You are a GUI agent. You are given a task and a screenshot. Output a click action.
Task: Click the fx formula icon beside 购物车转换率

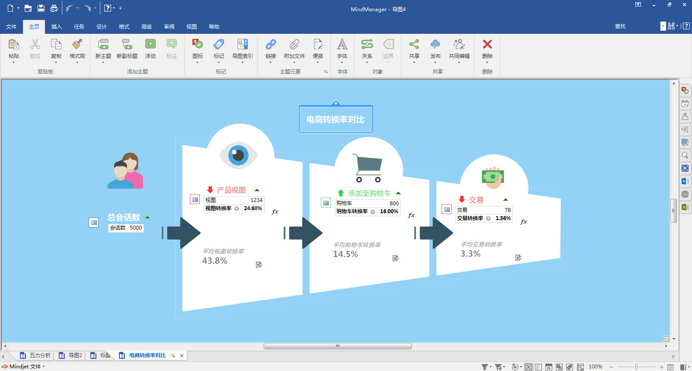click(x=411, y=215)
